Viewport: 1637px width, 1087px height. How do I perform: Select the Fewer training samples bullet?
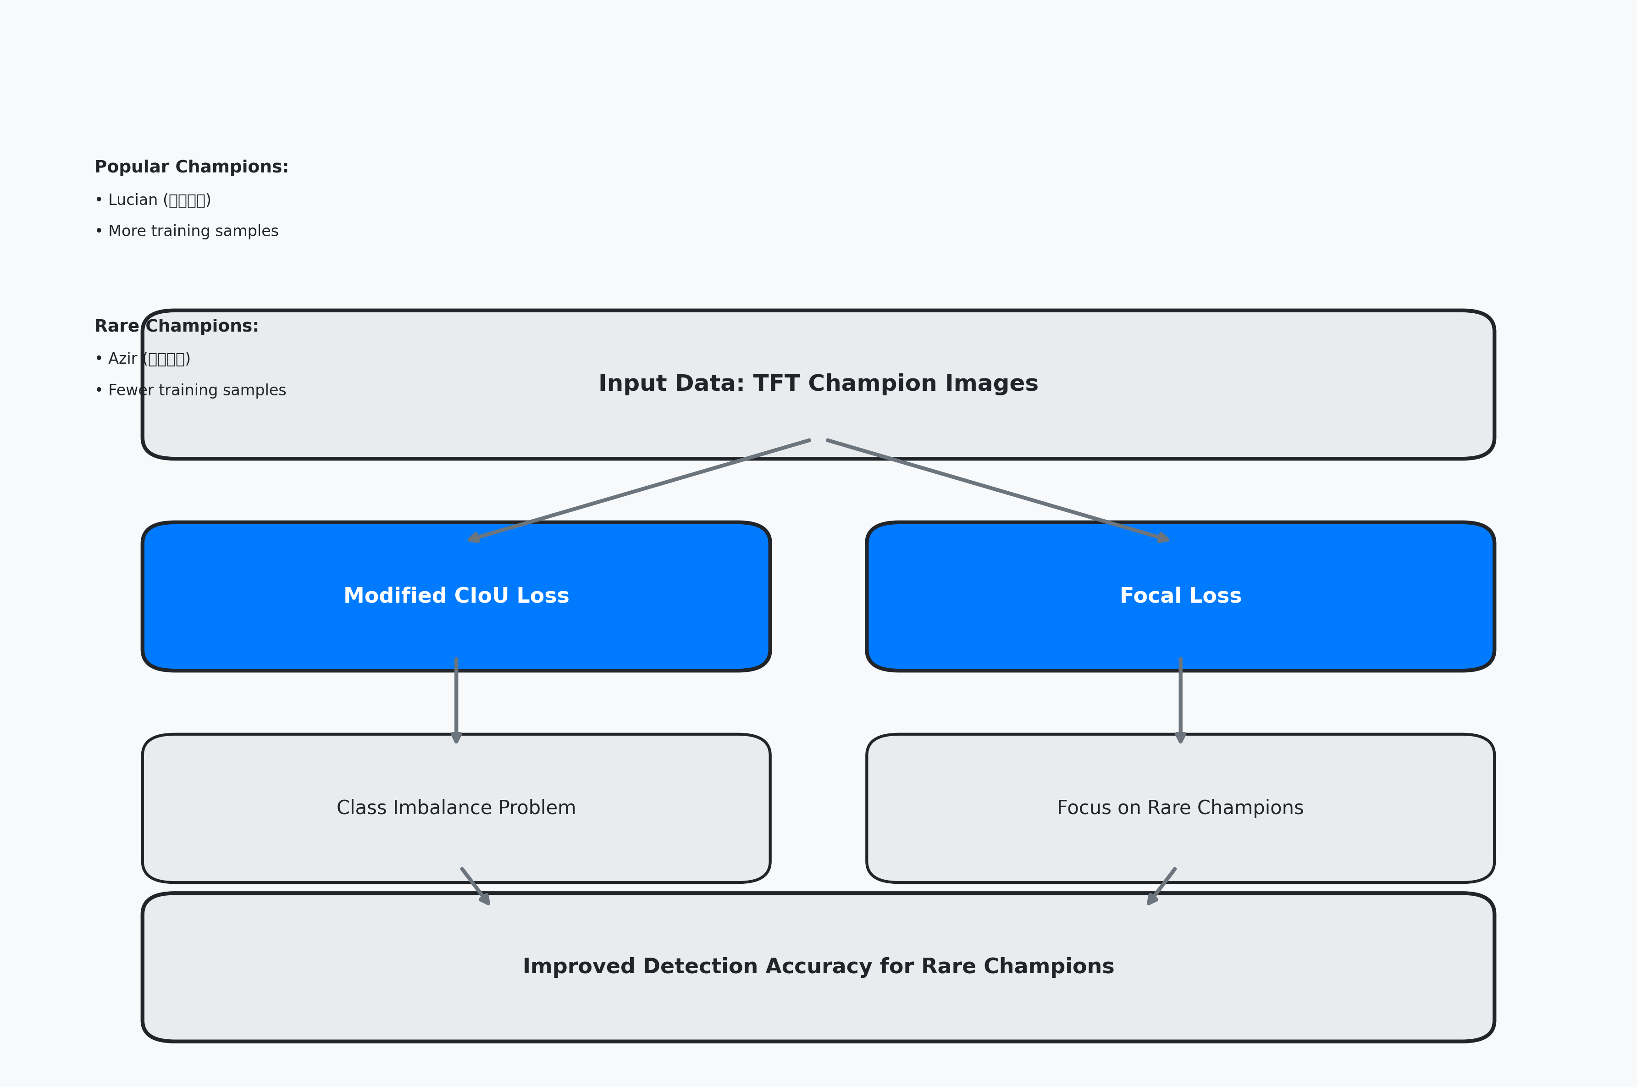click(x=197, y=390)
